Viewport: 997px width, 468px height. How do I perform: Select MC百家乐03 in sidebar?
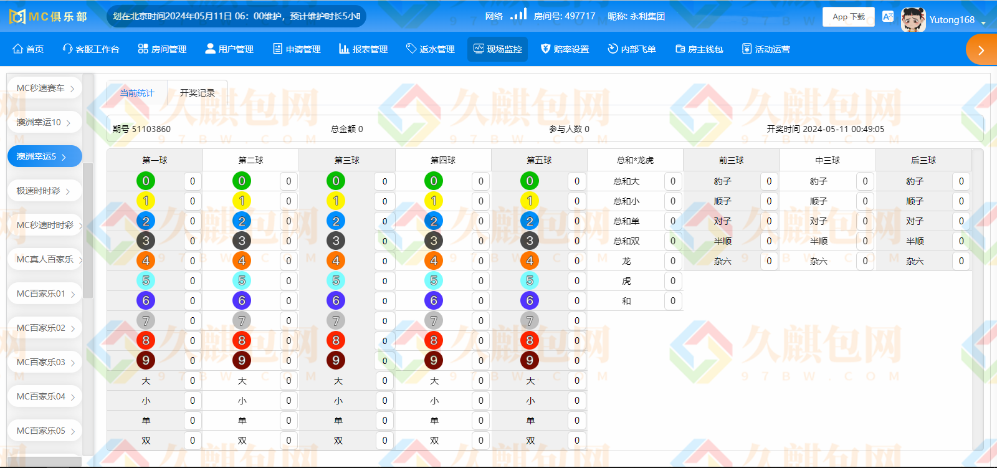45,362
